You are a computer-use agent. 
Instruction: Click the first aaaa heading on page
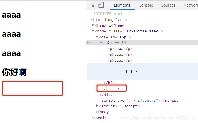coord(11,15)
